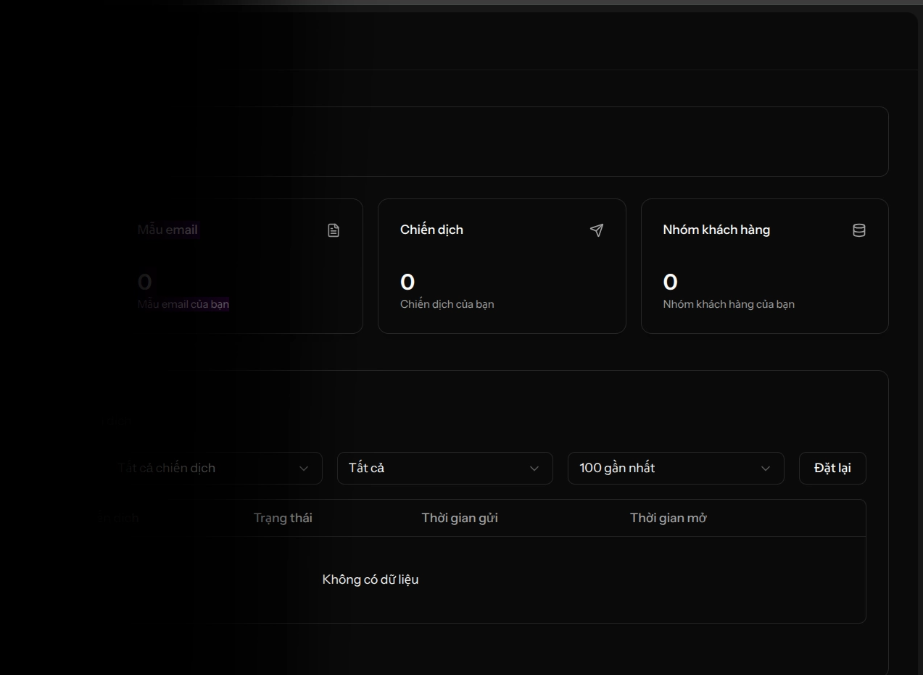Sort by Thời gian gửi column header
Image resolution: width=923 pixels, height=675 pixels.
point(460,518)
